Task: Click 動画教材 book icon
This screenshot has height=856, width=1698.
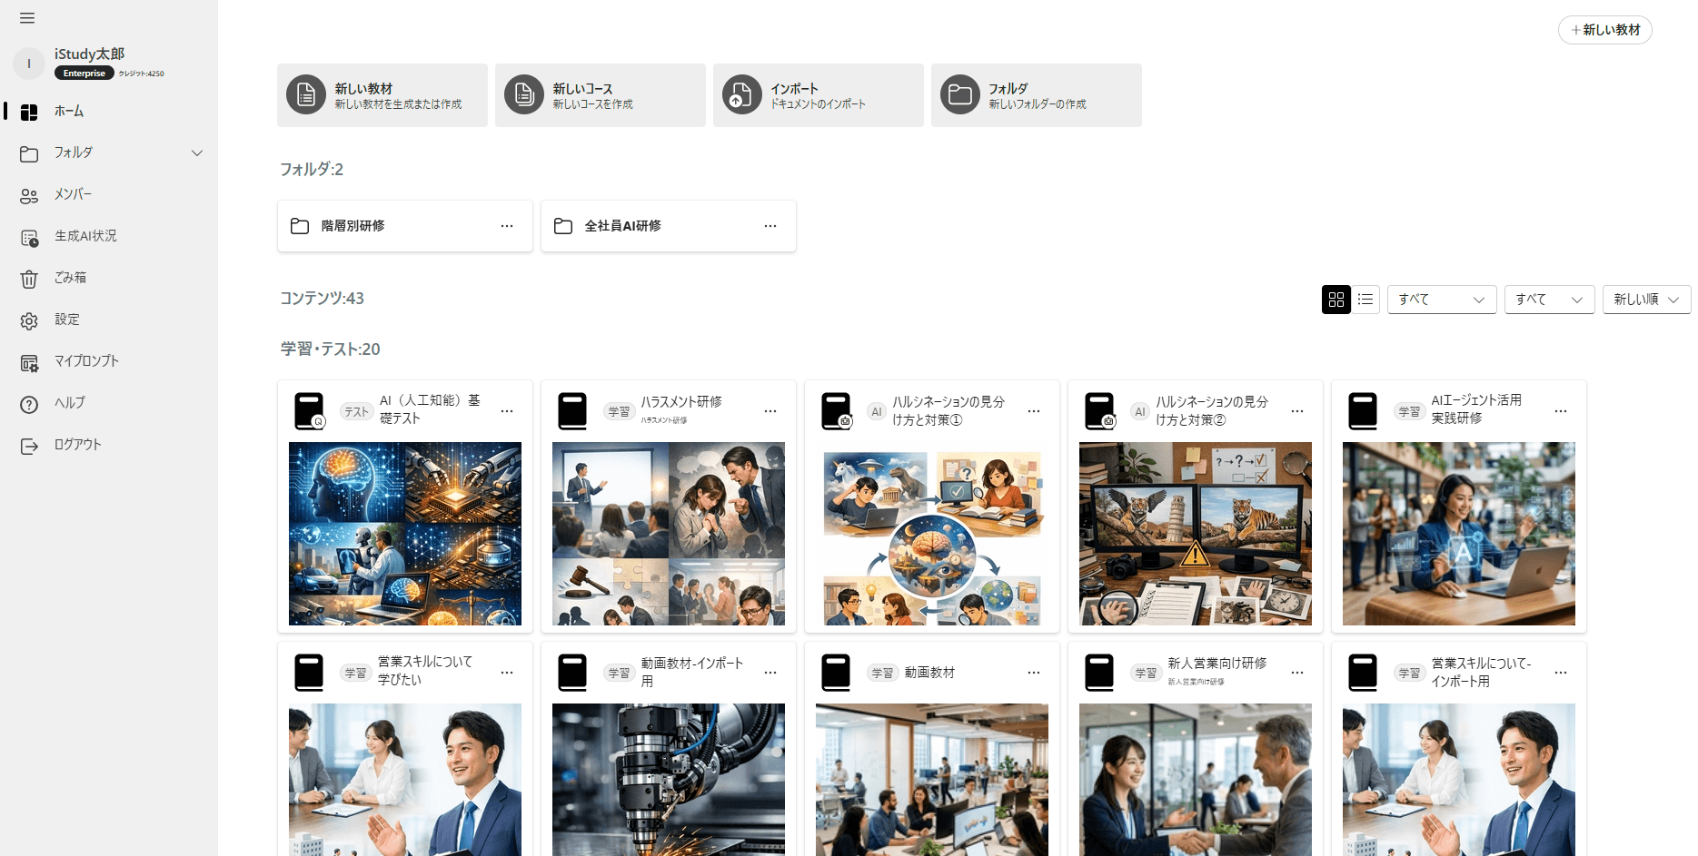Action: pyautogui.click(x=836, y=673)
